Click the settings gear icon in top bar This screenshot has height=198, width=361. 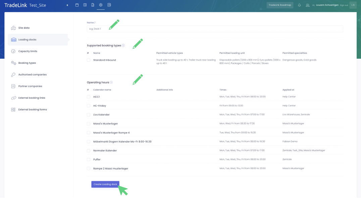coord(101,5)
